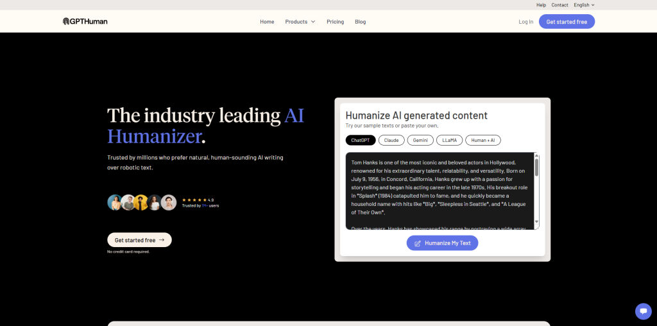Open the chat support bubble icon

pyautogui.click(x=643, y=311)
